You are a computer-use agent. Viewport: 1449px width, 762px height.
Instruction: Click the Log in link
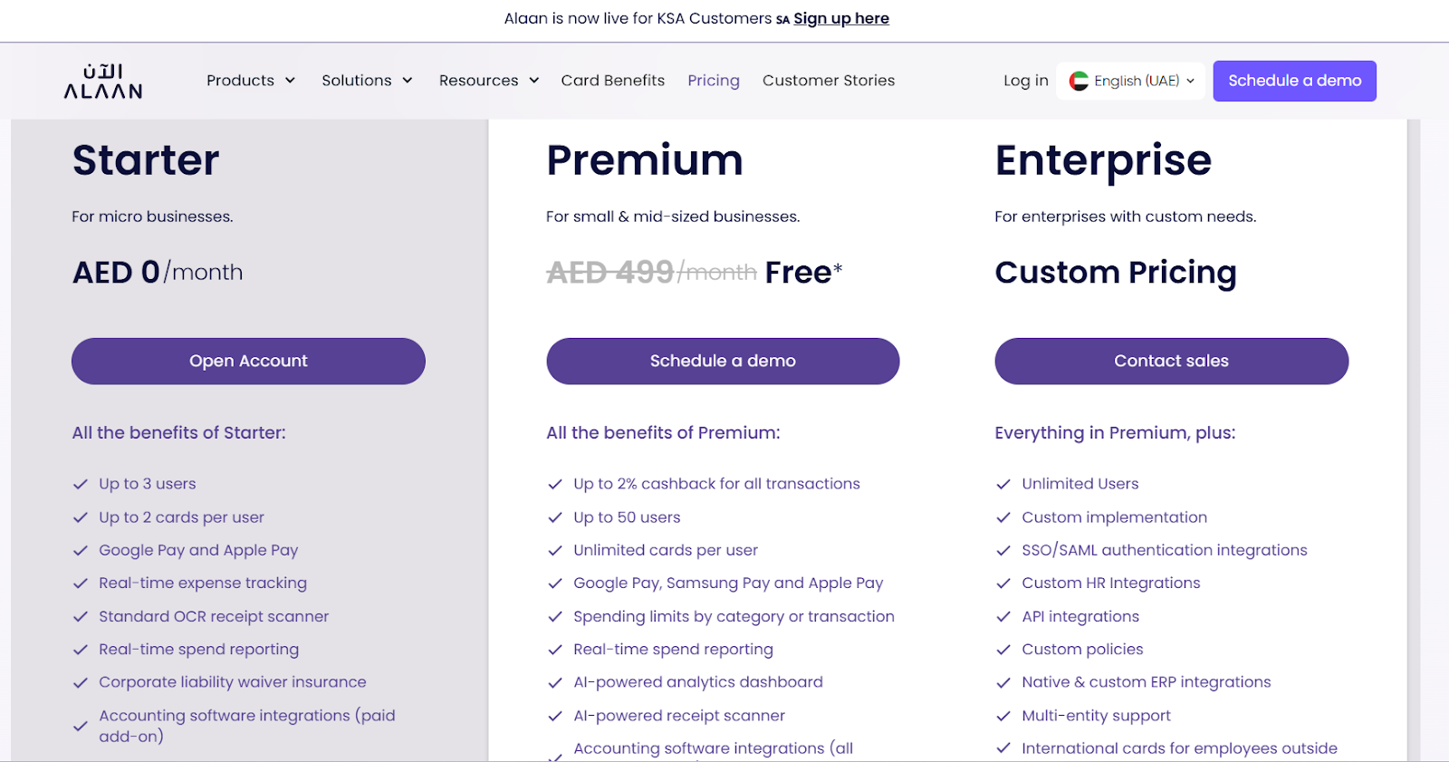1026,81
